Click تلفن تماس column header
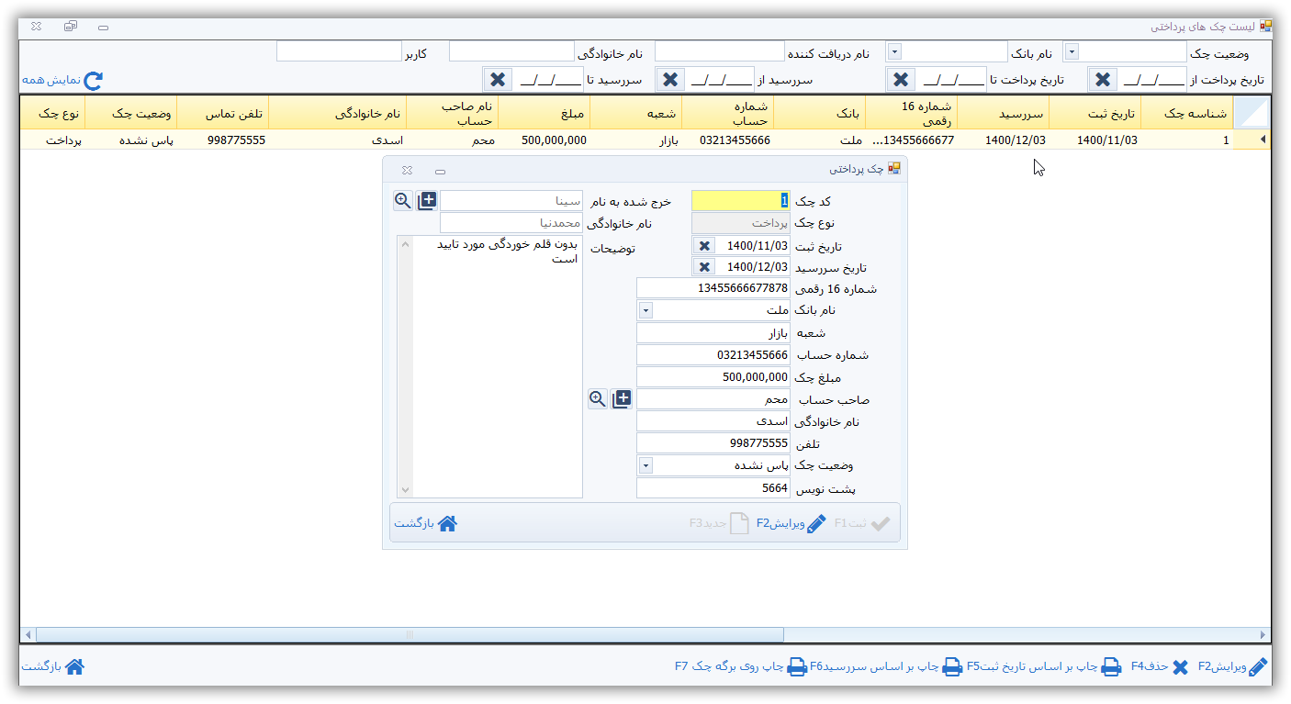The width and height of the screenshot is (1291, 704). coord(222,114)
